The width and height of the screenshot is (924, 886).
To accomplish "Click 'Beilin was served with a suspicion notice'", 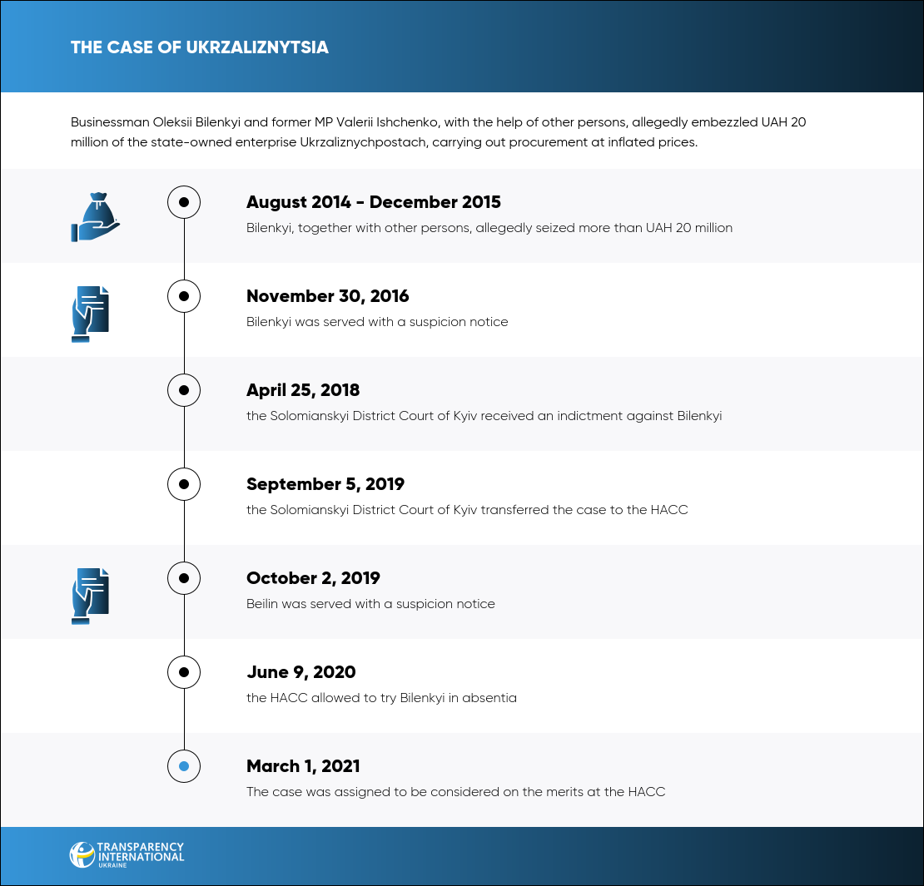I will [x=370, y=605].
